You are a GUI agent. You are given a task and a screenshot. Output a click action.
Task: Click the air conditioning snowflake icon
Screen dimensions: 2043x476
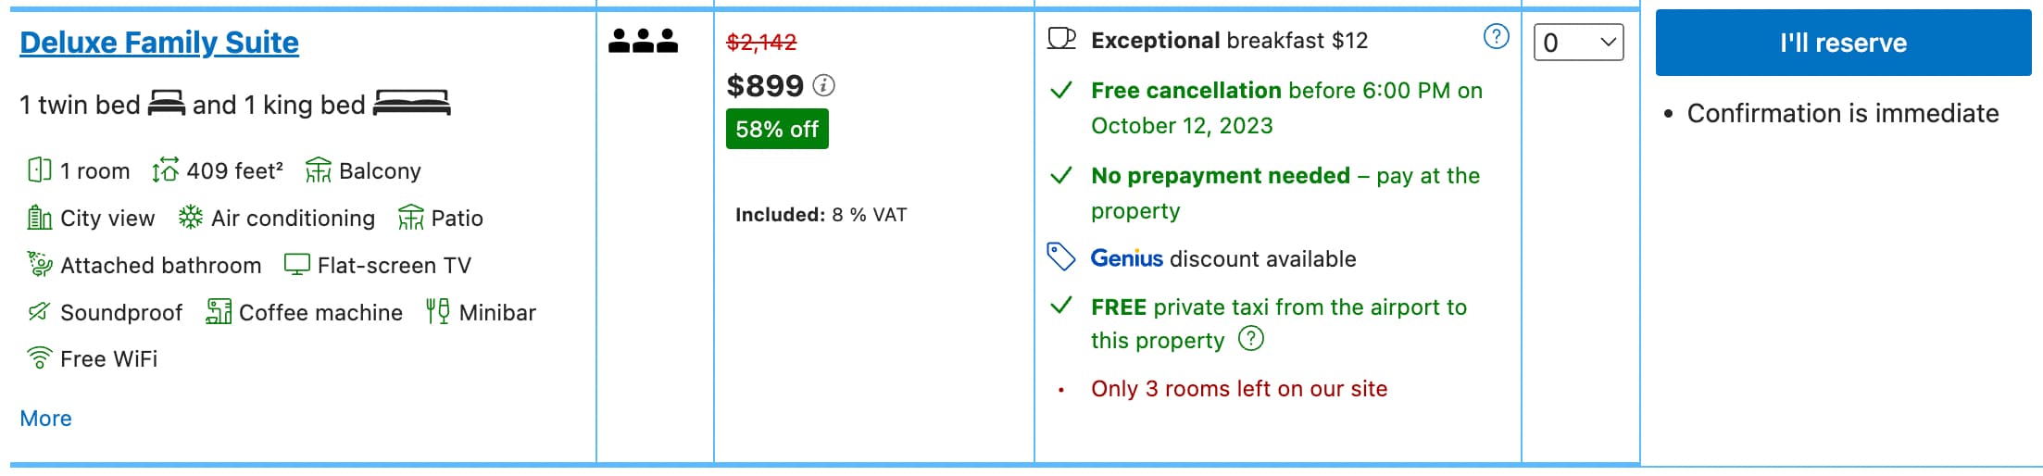190,218
